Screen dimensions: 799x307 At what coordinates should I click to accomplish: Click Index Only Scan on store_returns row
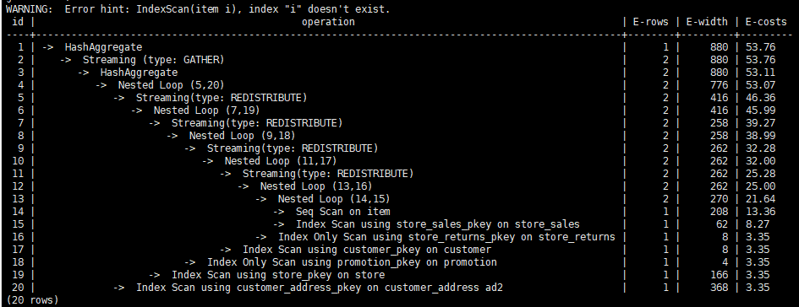(x=399, y=237)
